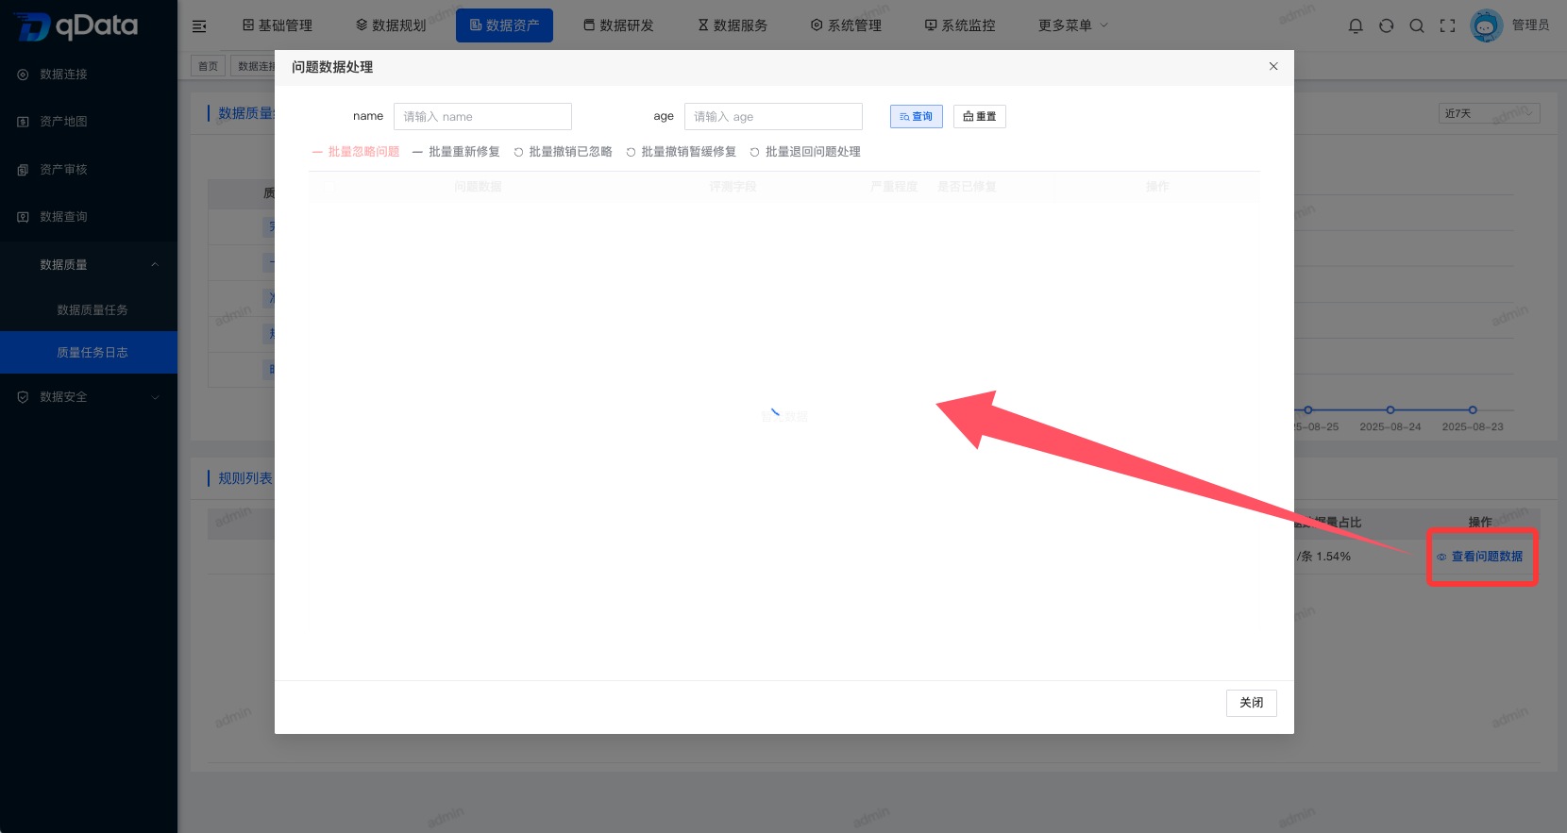Screen dimensions: 1567x833
Task: Click the 查看问题数据 link
Action: 1480,557
